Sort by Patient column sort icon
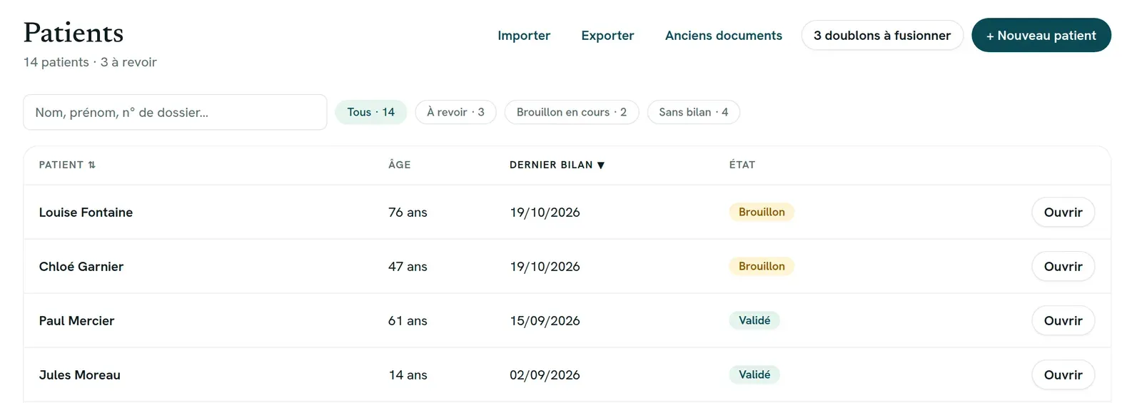Image resolution: width=1142 pixels, height=403 pixels. click(91, 165)
